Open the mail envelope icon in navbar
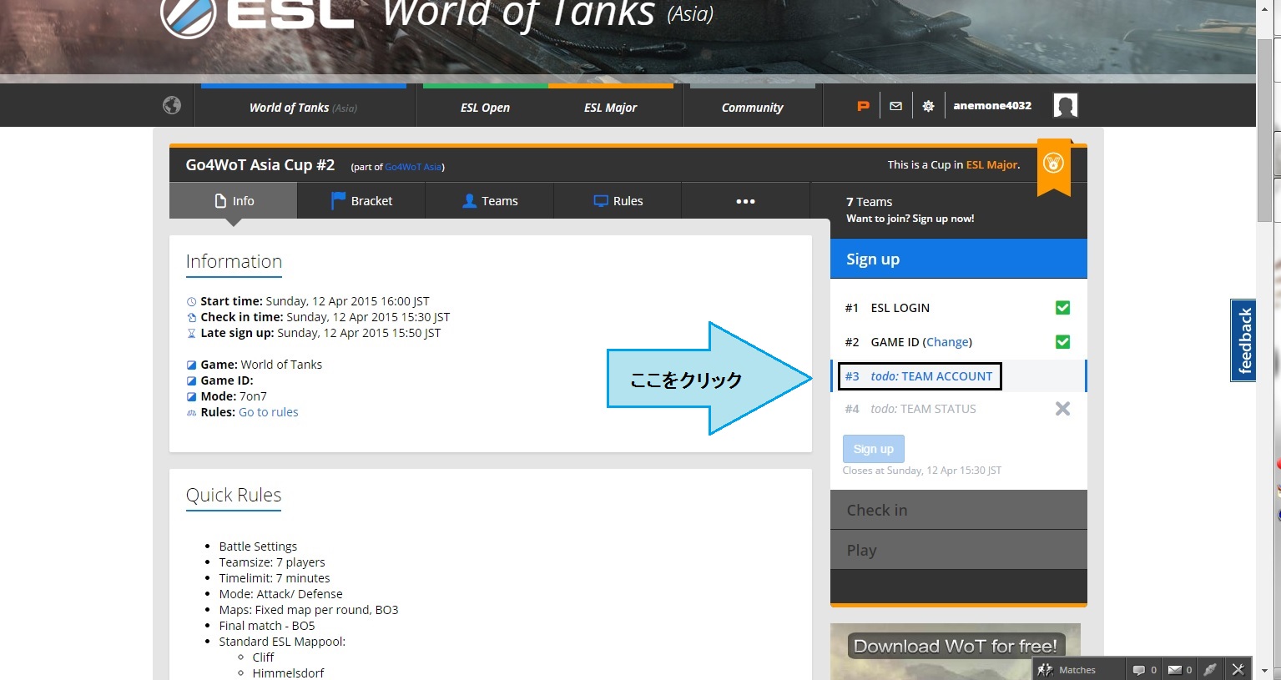Image resolution: width=1281 pixels, height=680 pixels. pyautogui.click(x=895, y=106)
